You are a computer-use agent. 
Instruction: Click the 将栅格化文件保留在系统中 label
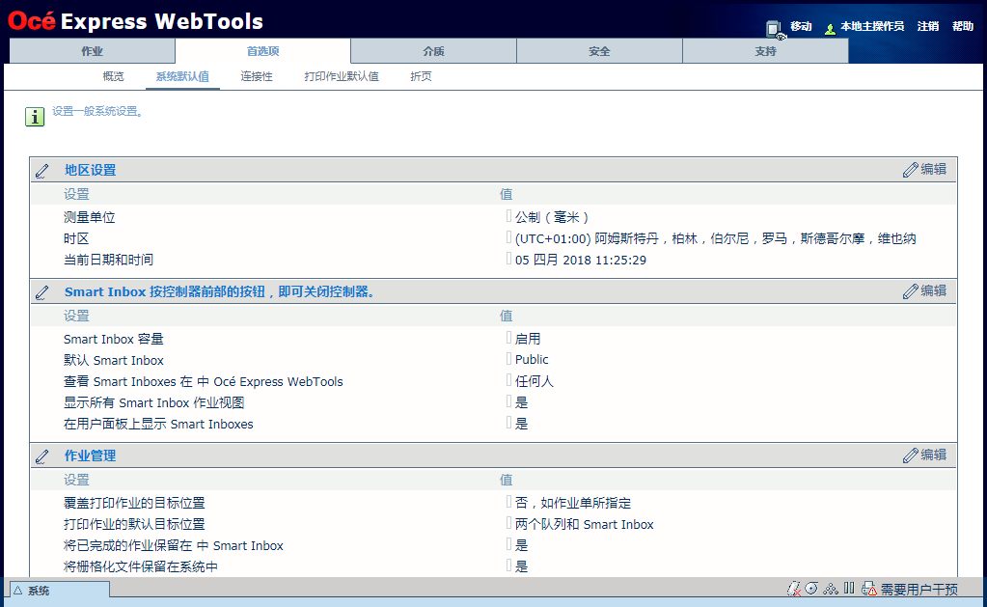point(140,566)
